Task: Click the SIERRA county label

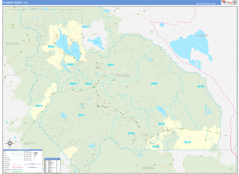Action: point(148,168)
